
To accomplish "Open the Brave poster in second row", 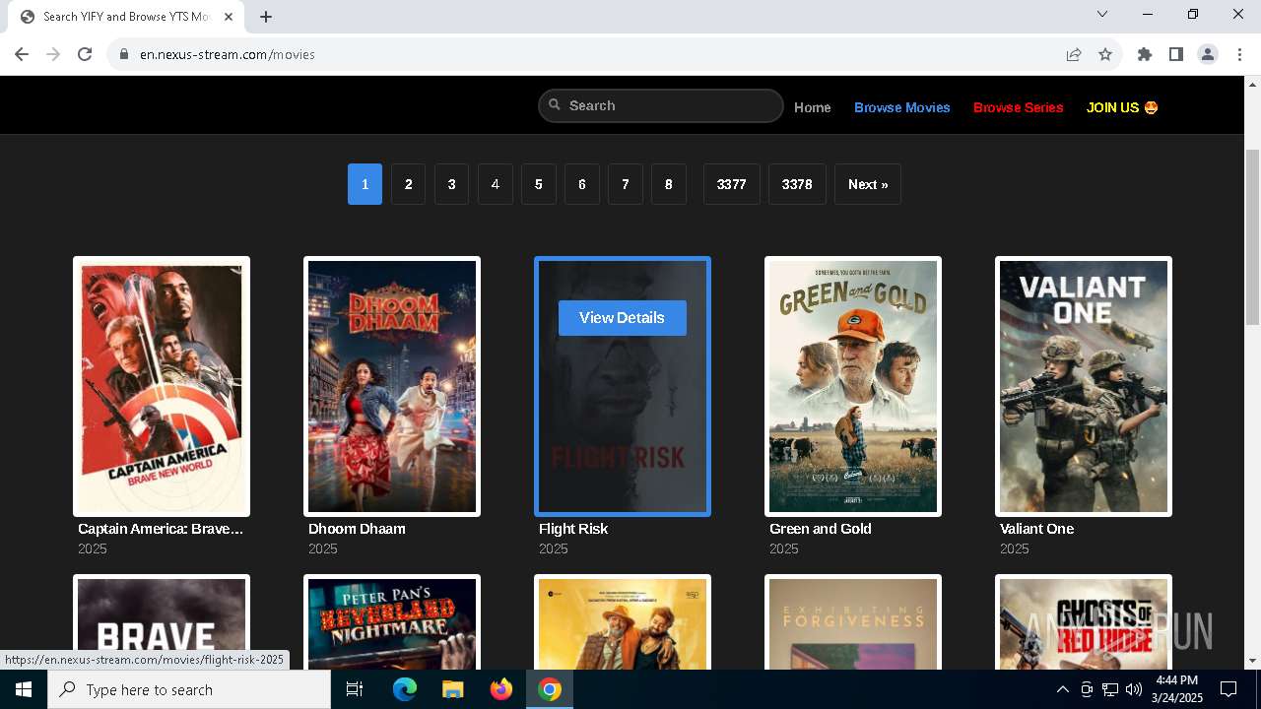I will 162,621.
